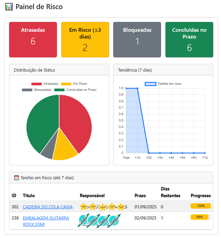Viewport: 221px width, 238px height.
Task: Click the 88% progress bar
Action: coord(200,217)
